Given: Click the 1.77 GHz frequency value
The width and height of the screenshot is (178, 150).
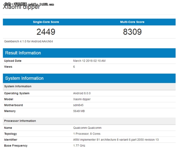Looking at the screenshot, I should click(79, 146).
